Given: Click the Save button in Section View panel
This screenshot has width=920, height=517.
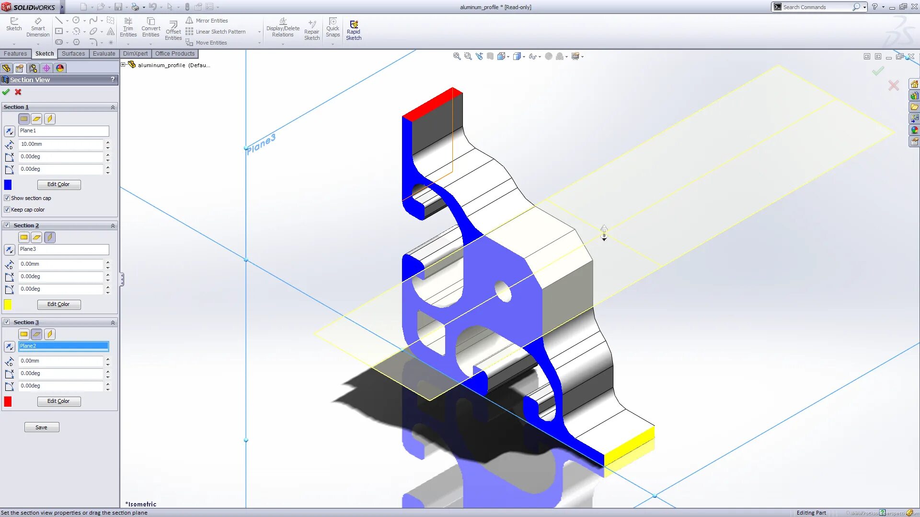Looking at the screenshot, I should (42, 427).
